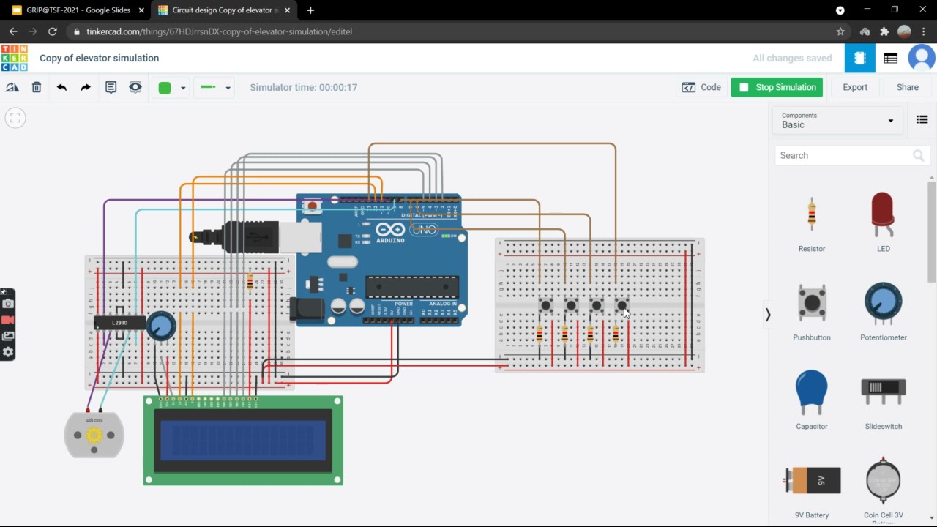Click the Share button
The height and width of the screenshot is (527, 937).
tap(908, 87)
